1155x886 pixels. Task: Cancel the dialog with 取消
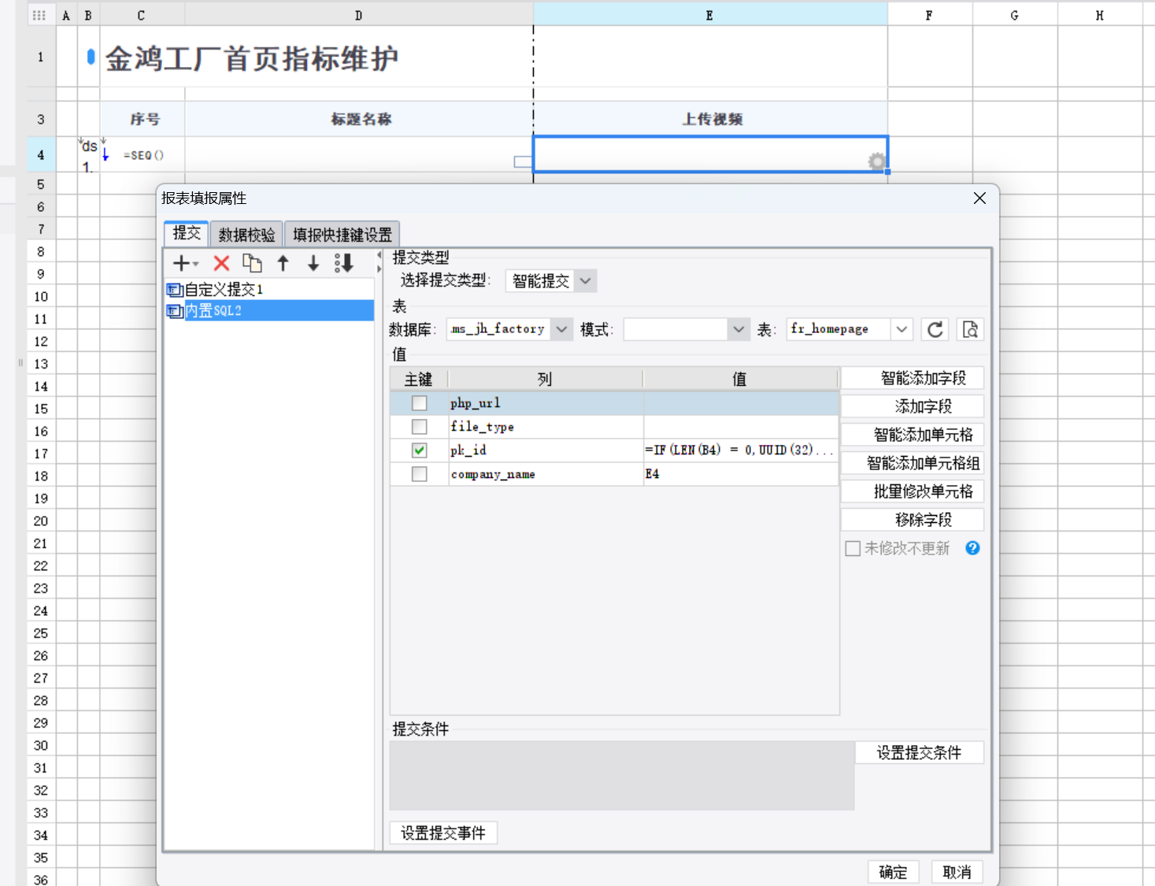tap(957, 872)
